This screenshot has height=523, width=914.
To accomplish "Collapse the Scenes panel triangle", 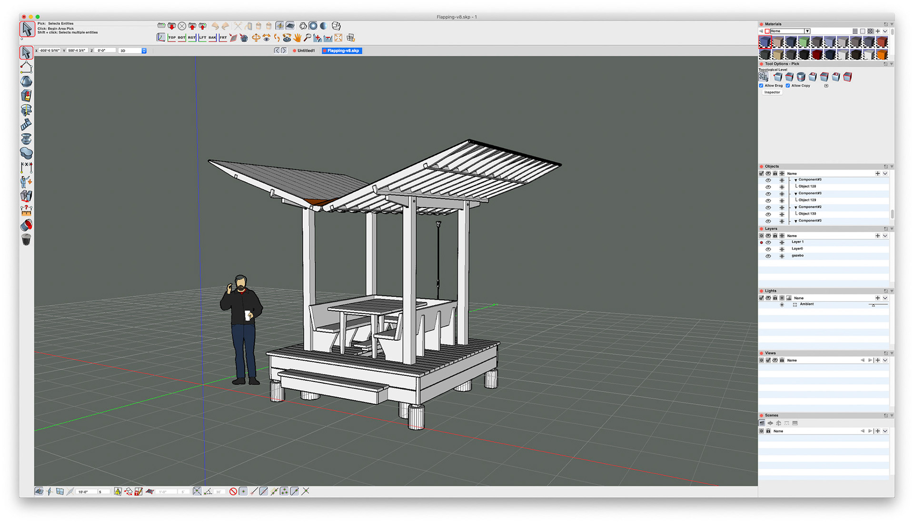I will (x=892, y=415).
